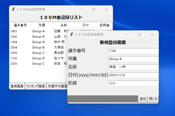Sort by the 記録値 column header
The width and height of the screenshot is (175, 116).
click(104, 25)
